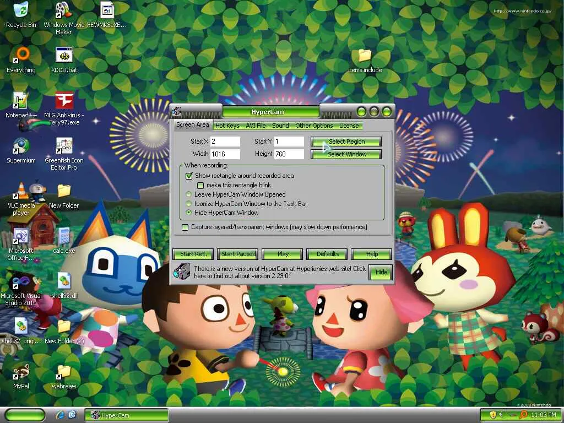Select Iconize HyperCam Window to Task Bar
The image size is (564, 423).
[x=188, y=204]
